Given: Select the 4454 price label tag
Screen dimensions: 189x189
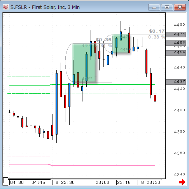Looking at the screenshot, I should (x=176, y=53).
